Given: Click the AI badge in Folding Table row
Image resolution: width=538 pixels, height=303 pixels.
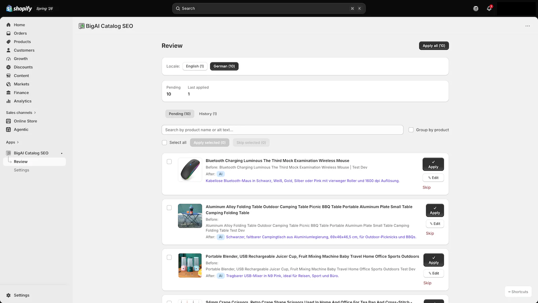Looking at the screenshot, I should coord(221,237).
